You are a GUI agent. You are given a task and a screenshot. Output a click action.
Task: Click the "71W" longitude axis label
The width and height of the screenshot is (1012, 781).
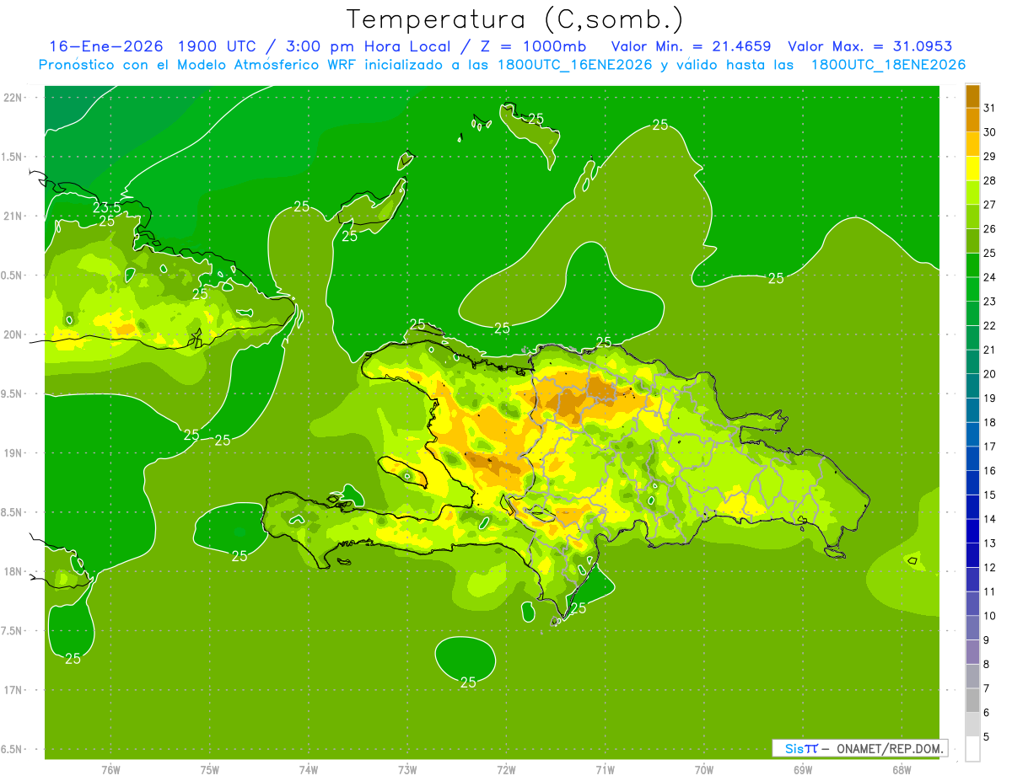pos(605,770)
